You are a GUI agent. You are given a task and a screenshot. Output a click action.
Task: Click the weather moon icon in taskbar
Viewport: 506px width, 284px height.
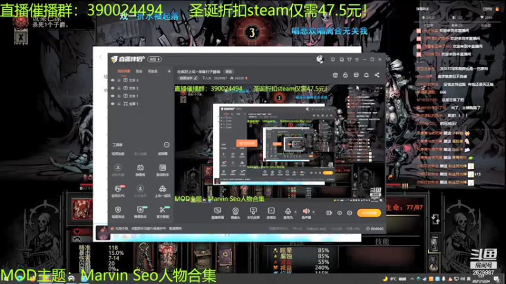[x=385, y=279]
